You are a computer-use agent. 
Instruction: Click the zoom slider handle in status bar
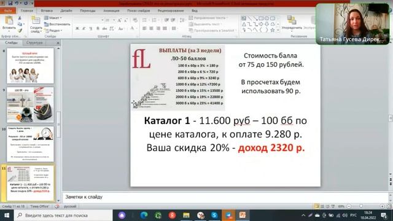[361, 206]
